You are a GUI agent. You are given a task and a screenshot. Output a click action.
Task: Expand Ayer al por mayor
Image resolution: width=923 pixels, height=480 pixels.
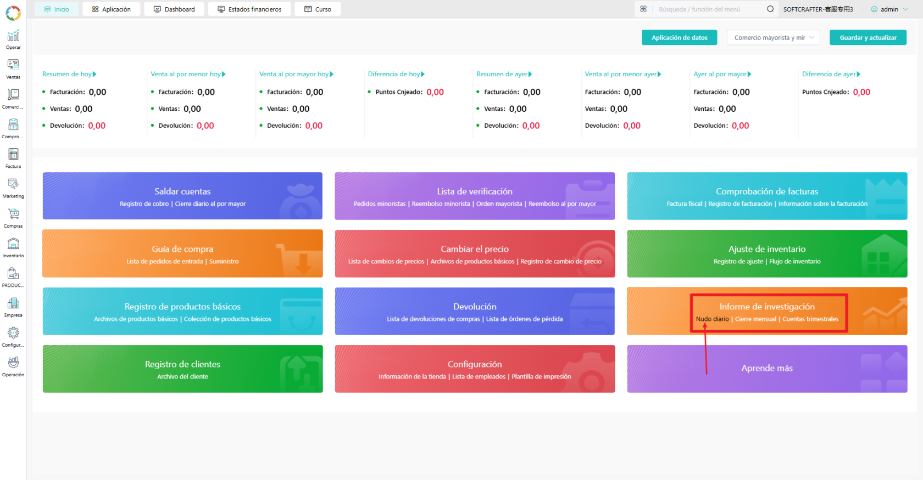pos(722,74)
